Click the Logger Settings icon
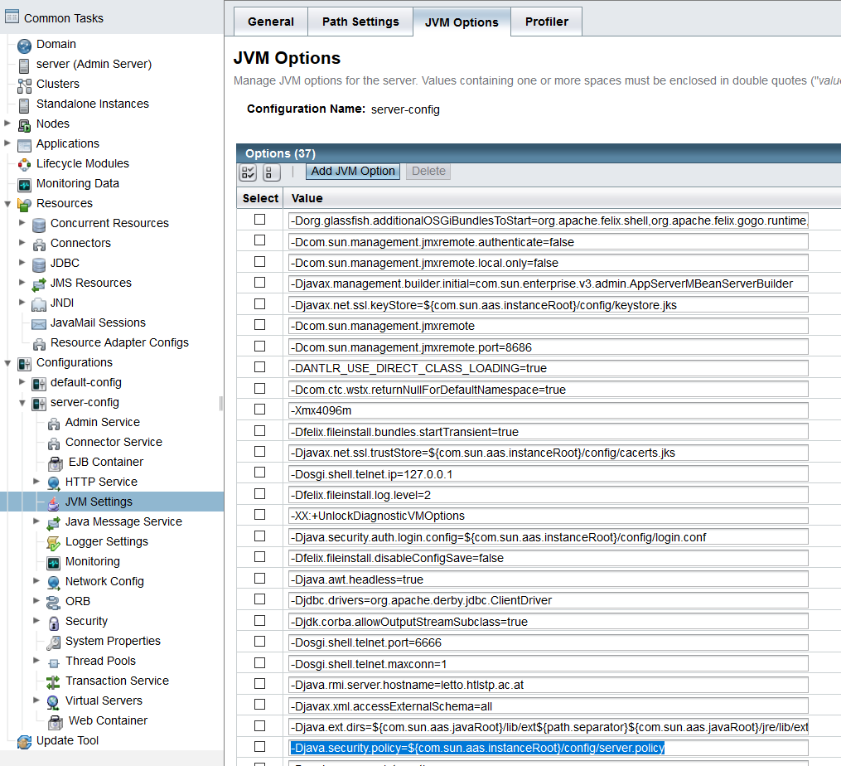841x766 pixels. tap(53, 542)
